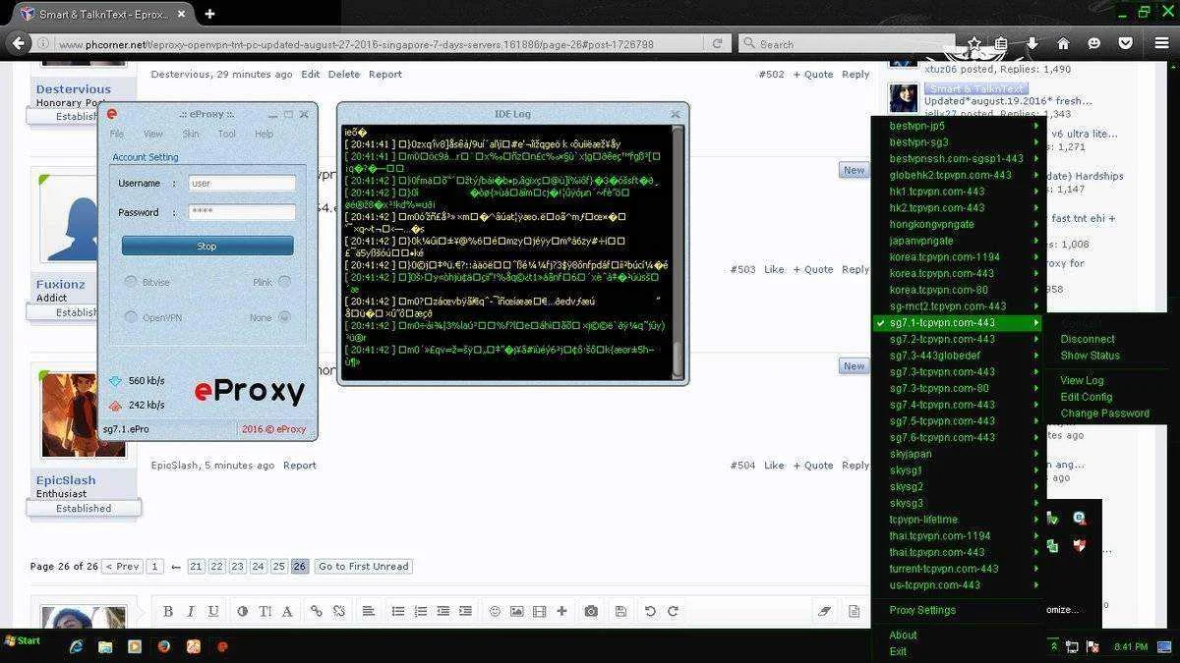Open Proxy Settings from tray menu

coord(922,610)
